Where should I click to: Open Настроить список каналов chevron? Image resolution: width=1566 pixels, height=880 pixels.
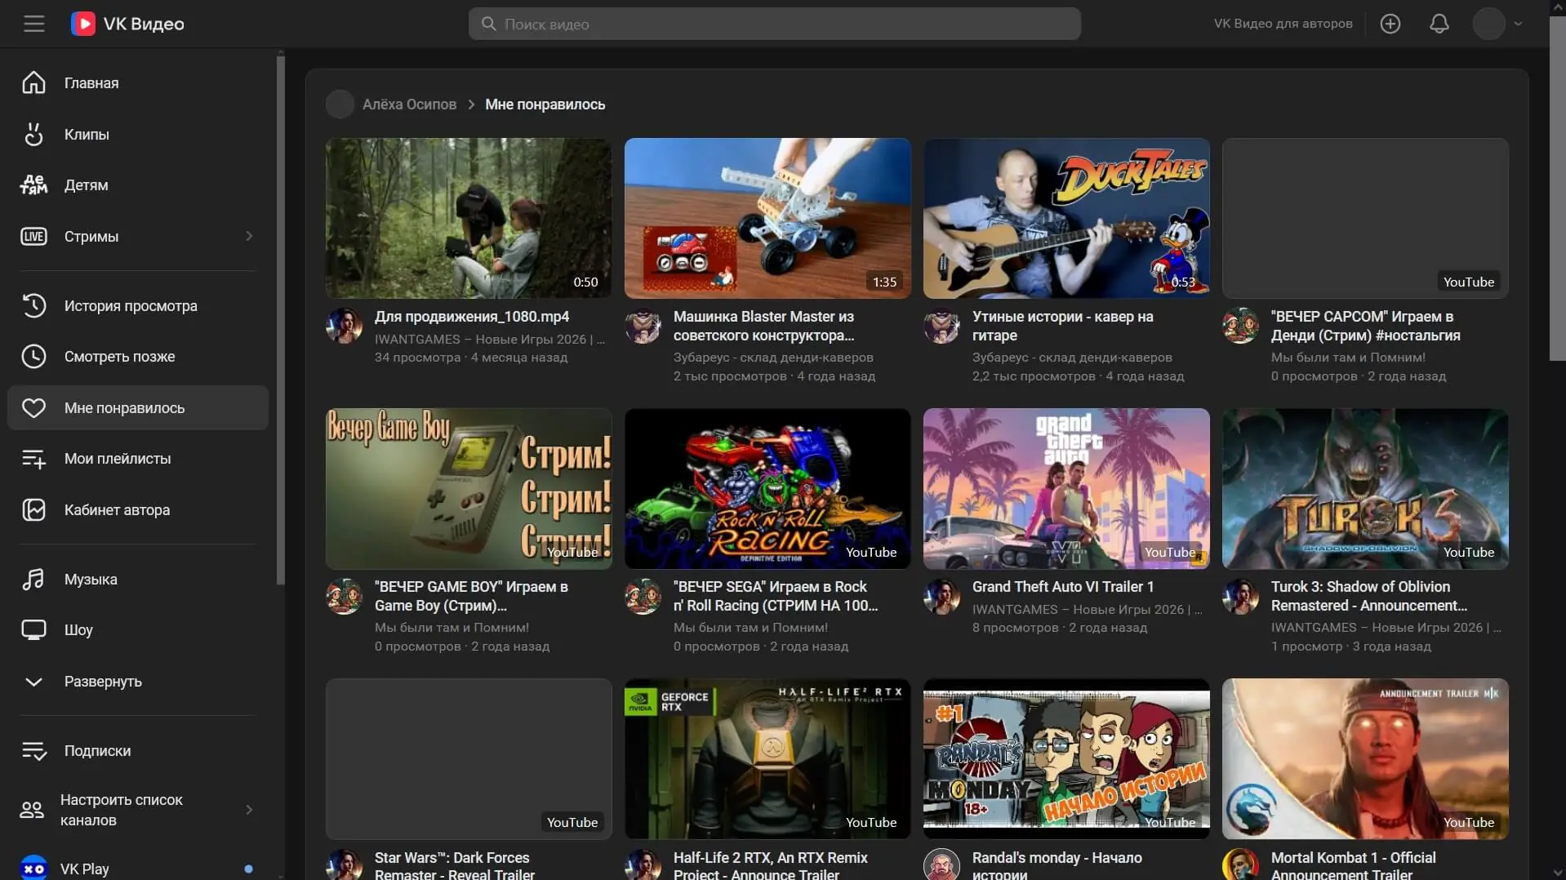249,809
